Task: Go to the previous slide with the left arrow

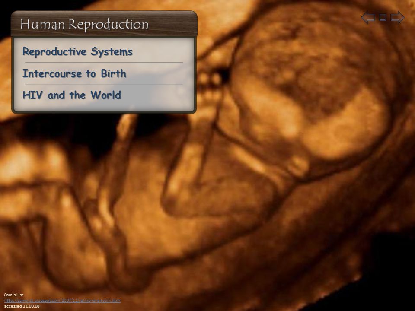Action: (368, 17)
